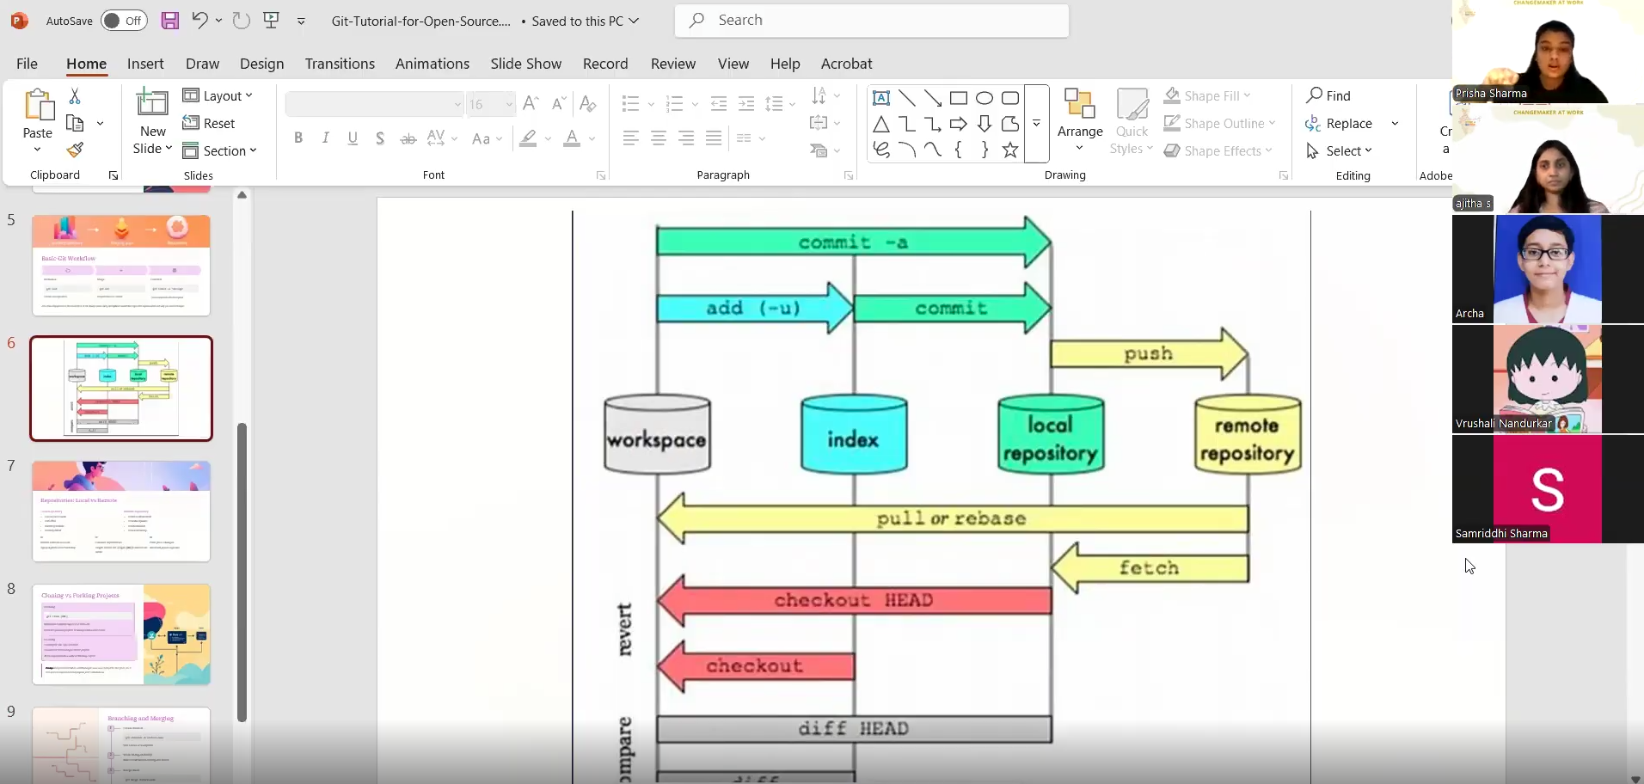Click the Start From Beginning presentation icon

tap(272, 21)
